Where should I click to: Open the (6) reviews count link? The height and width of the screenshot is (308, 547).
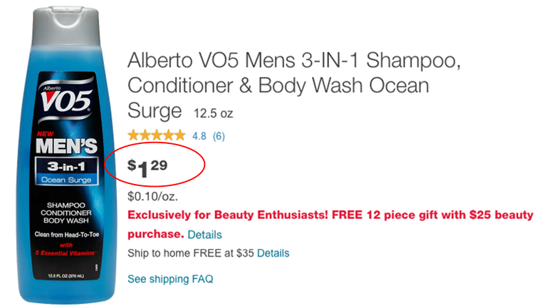tap(219, 136)
